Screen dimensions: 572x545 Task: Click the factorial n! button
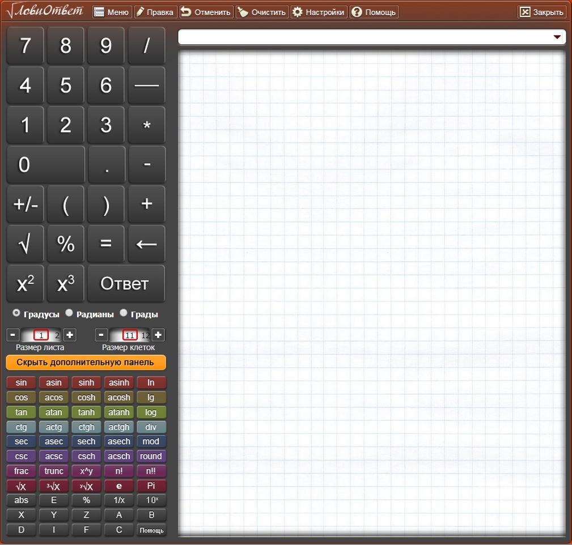pos(118,471)
